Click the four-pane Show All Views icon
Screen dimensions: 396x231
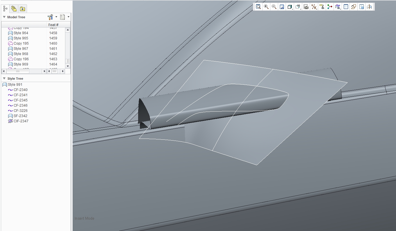[x=361, y=7]
